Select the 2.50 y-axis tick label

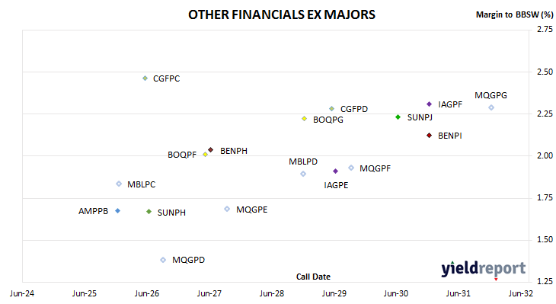(545, 72)
